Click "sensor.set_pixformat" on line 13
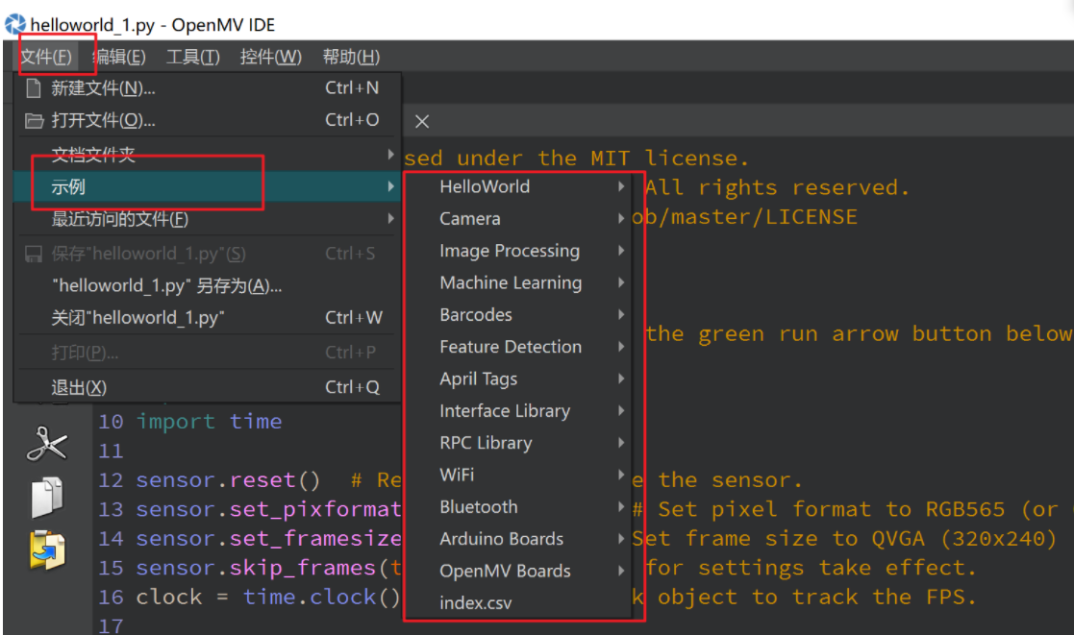Viewport: 1074px width, 635px height. pos(268,510)
